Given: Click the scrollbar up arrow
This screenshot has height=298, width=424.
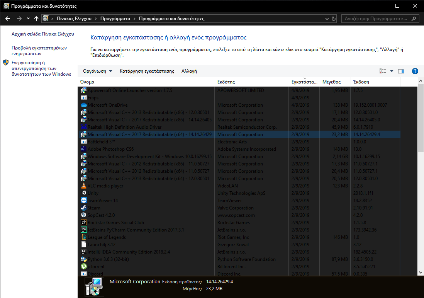Looking at the screenshot, I should click(x=421, y=81).
